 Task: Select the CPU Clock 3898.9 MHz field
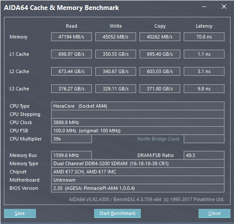[138, 122]
